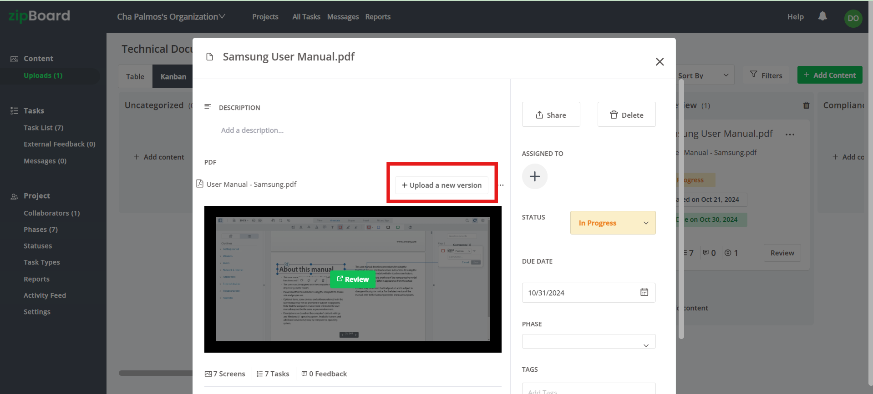Click the PDF file icon next to User Manual - Samsung.pdf
This screenshot has height=394, width=873.
click(x=199, y=184)
